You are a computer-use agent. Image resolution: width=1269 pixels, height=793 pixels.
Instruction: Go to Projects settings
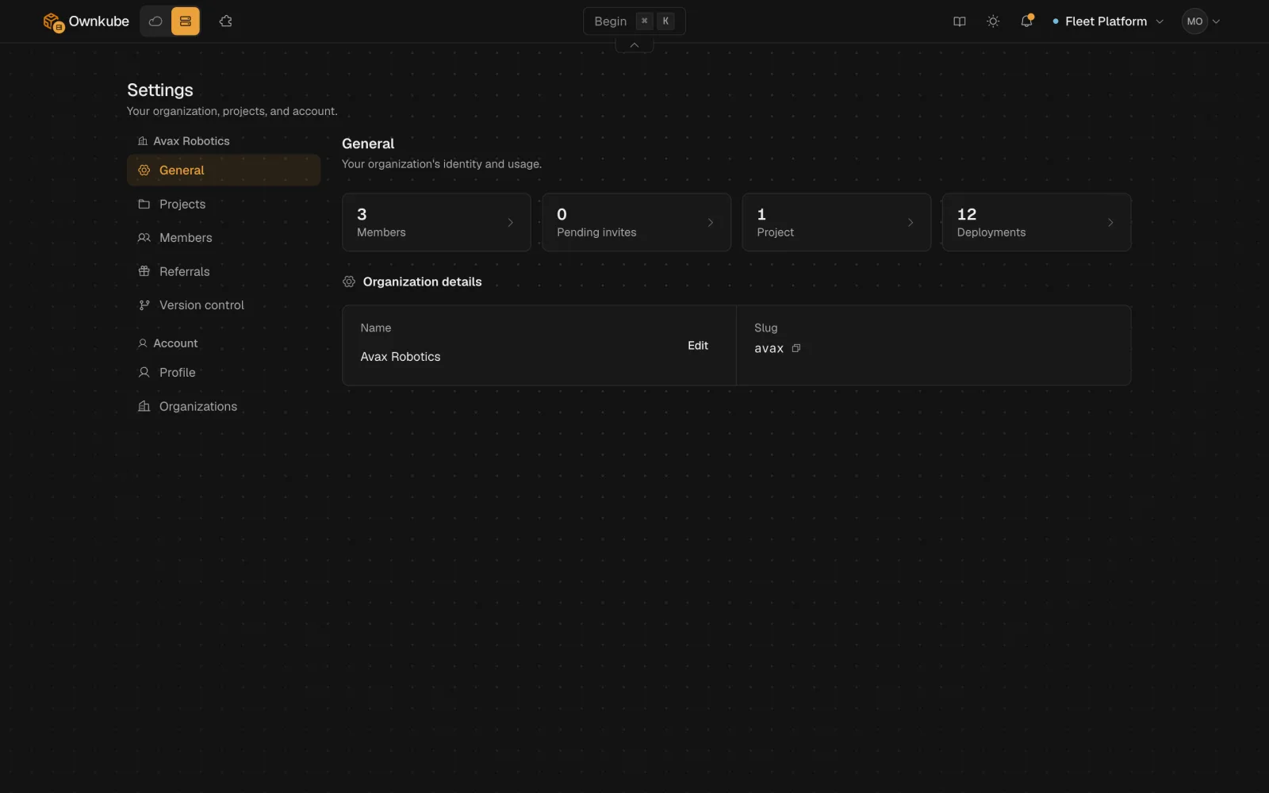[224, 204]
